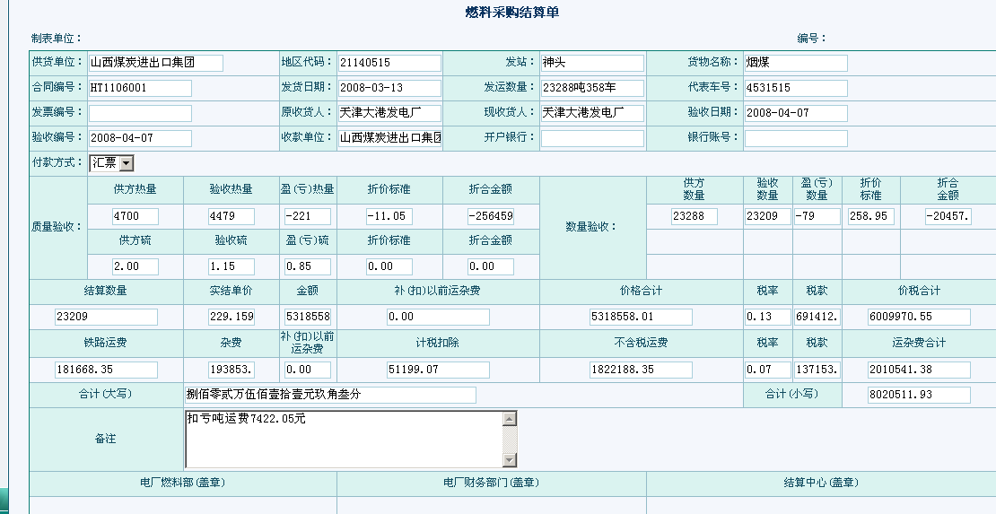
Task: Click the 供方热量 field showing 4700
Action: pos(135,216)
